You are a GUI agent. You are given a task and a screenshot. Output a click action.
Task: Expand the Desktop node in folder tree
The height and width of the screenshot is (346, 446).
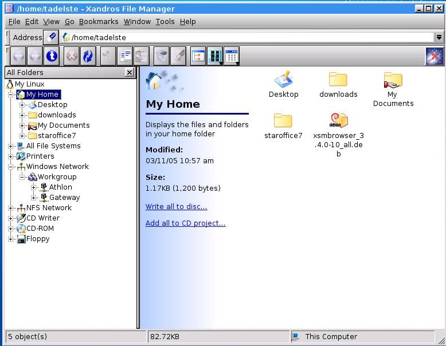tap(22, 105)
